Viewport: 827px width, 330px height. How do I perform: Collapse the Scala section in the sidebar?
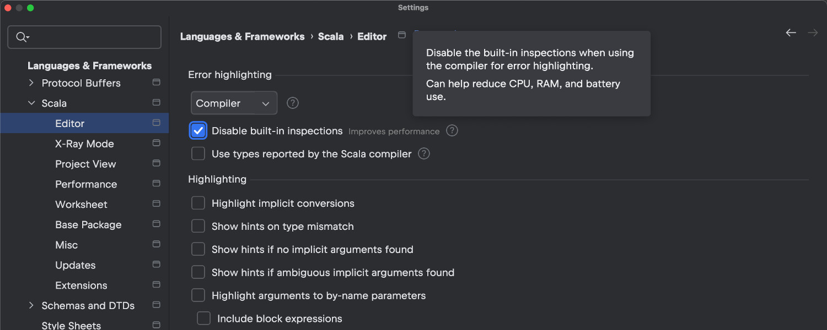pyautogui.click(x=31, y=103)
